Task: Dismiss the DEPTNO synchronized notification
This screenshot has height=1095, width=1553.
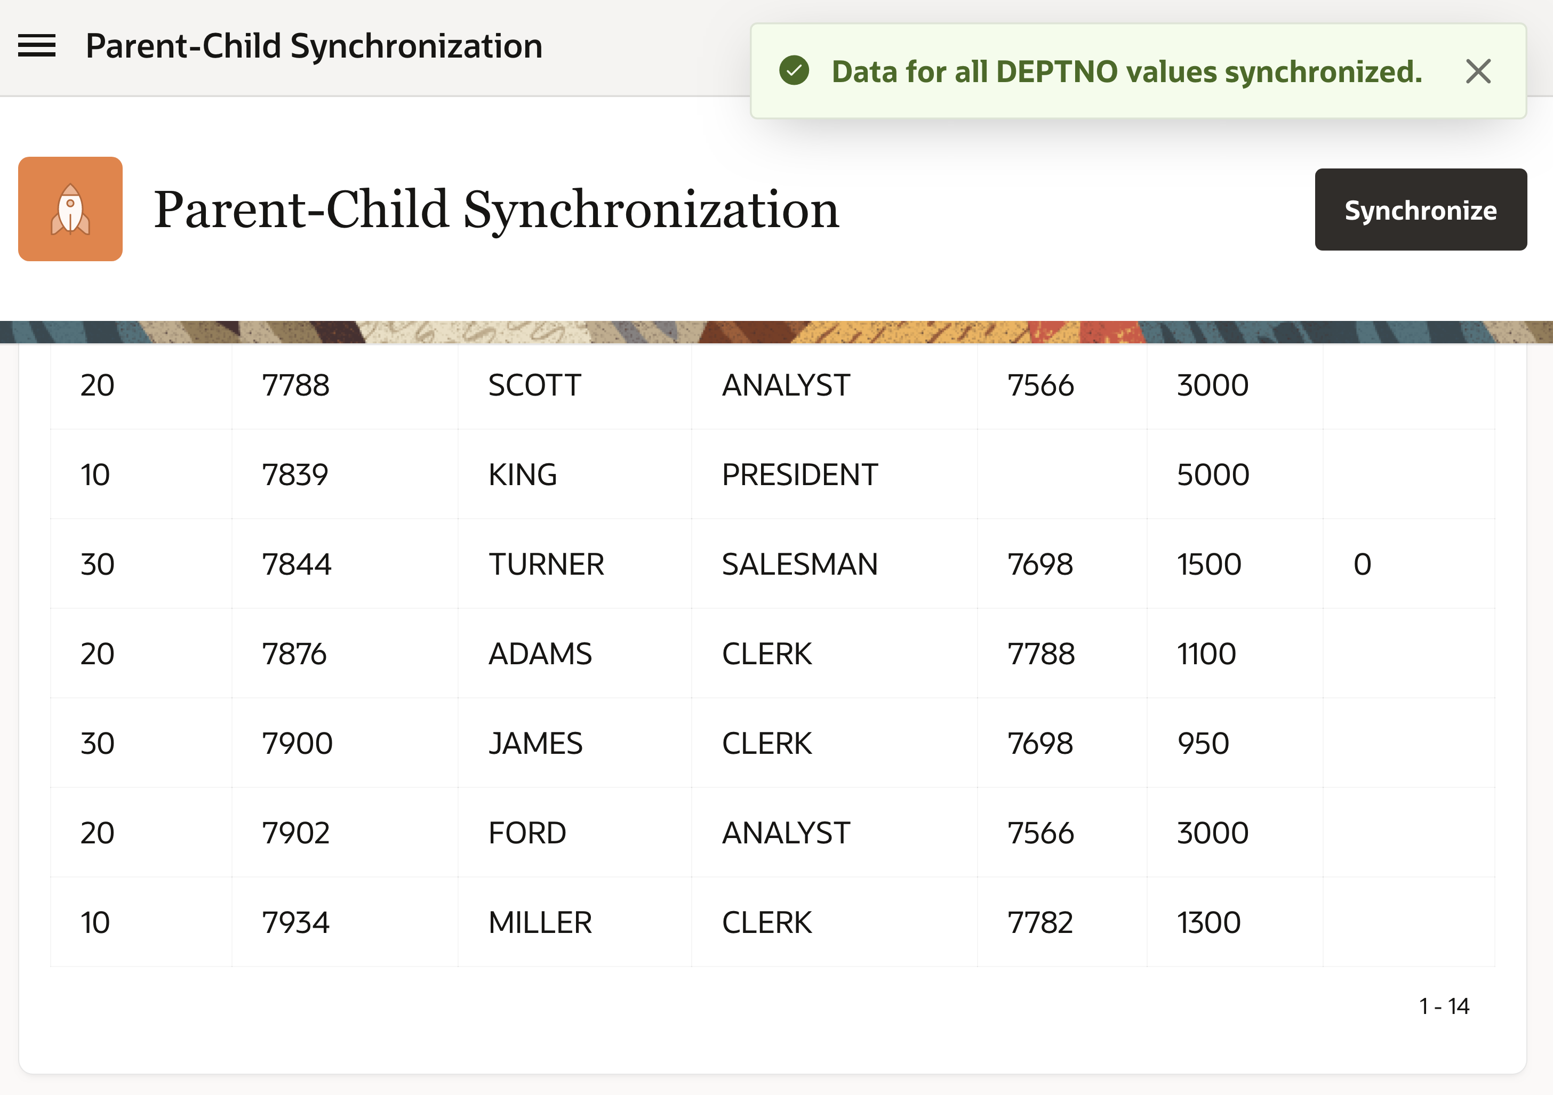Action: 1478,71
